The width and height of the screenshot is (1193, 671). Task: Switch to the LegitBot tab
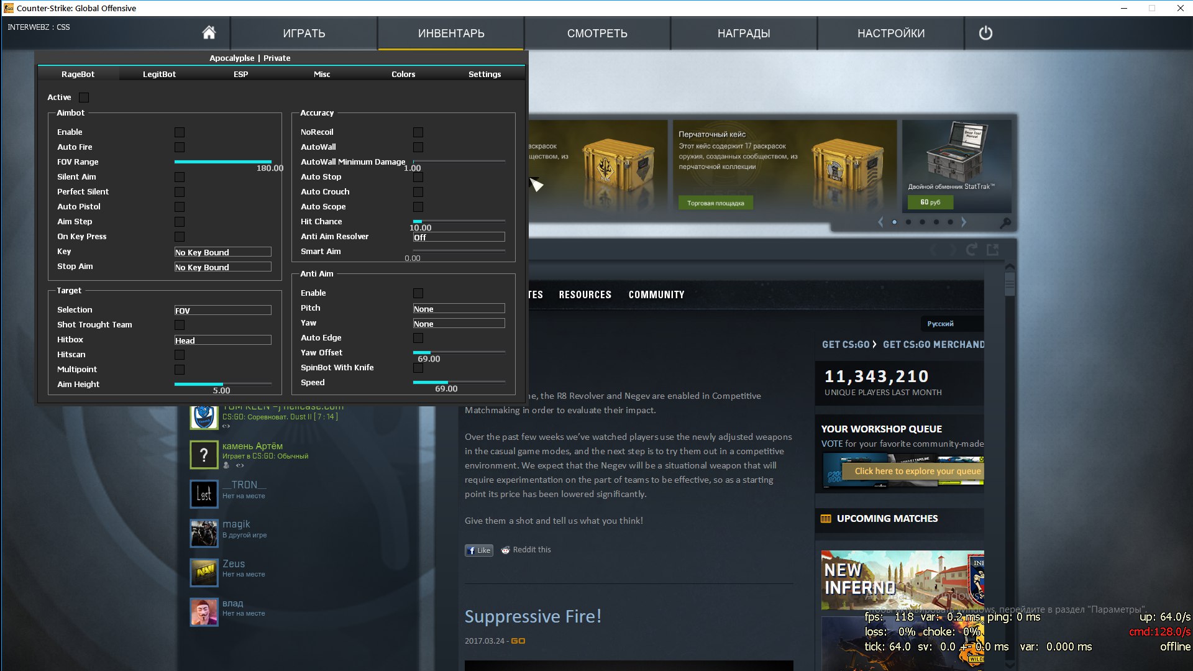[159, 74]
